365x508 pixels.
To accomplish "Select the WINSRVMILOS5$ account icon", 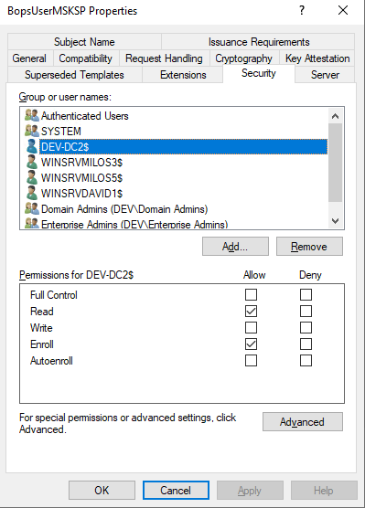I will (x=32, y=177).
